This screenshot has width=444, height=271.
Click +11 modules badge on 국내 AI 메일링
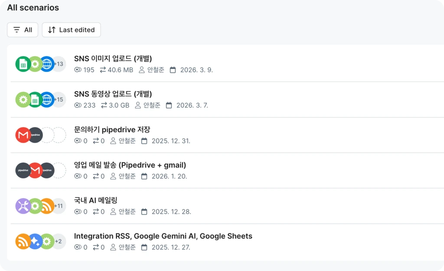tap(59, 206)
